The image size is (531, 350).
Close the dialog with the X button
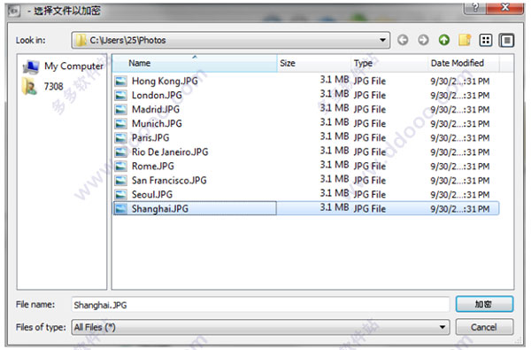tap(505, 7)
